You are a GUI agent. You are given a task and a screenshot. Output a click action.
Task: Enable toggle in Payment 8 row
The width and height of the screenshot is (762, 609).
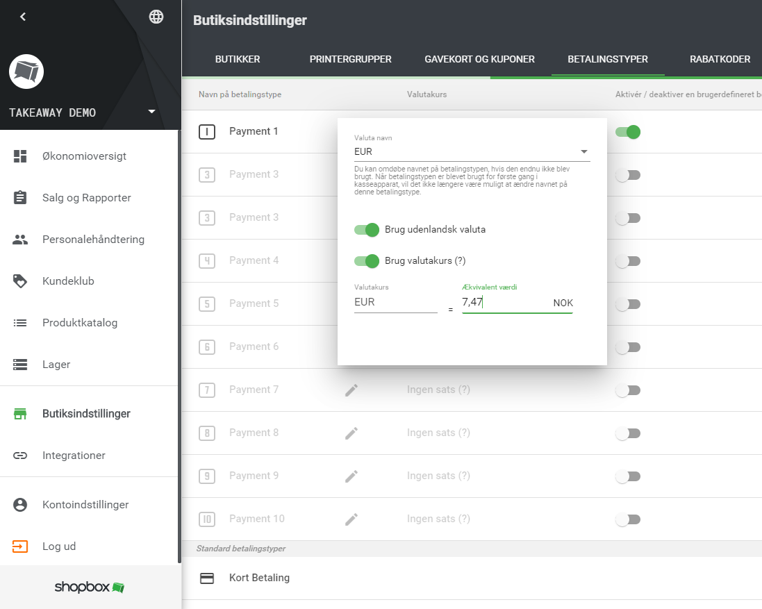point(628,434)
